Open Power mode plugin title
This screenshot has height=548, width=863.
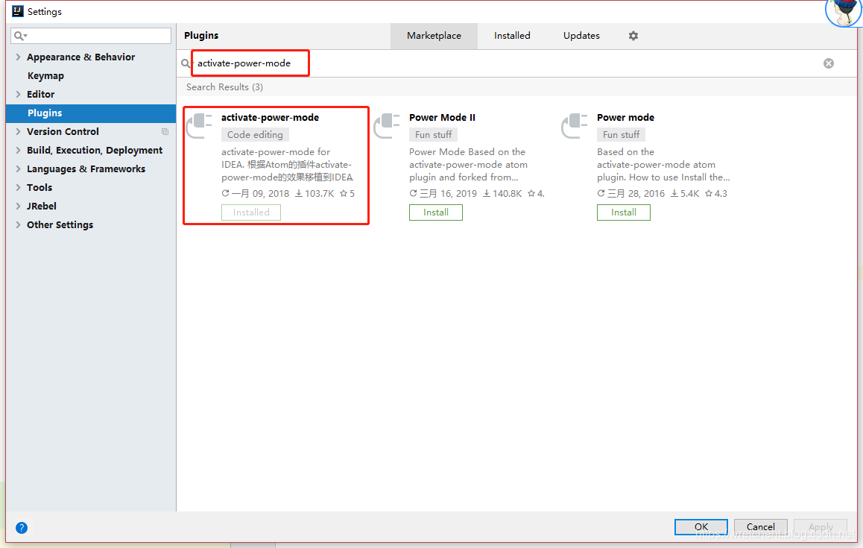(x=625, y=117)
